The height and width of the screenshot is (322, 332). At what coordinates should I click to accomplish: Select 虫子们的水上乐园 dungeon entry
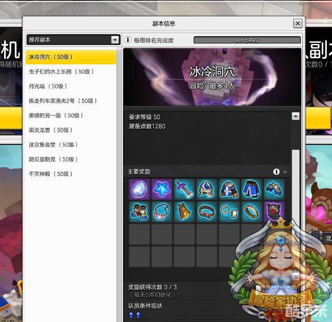61,72
